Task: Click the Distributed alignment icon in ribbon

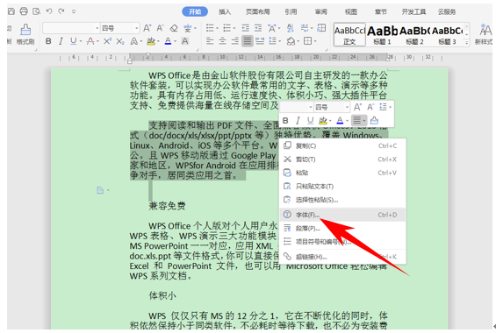Action: coord(260,41)
